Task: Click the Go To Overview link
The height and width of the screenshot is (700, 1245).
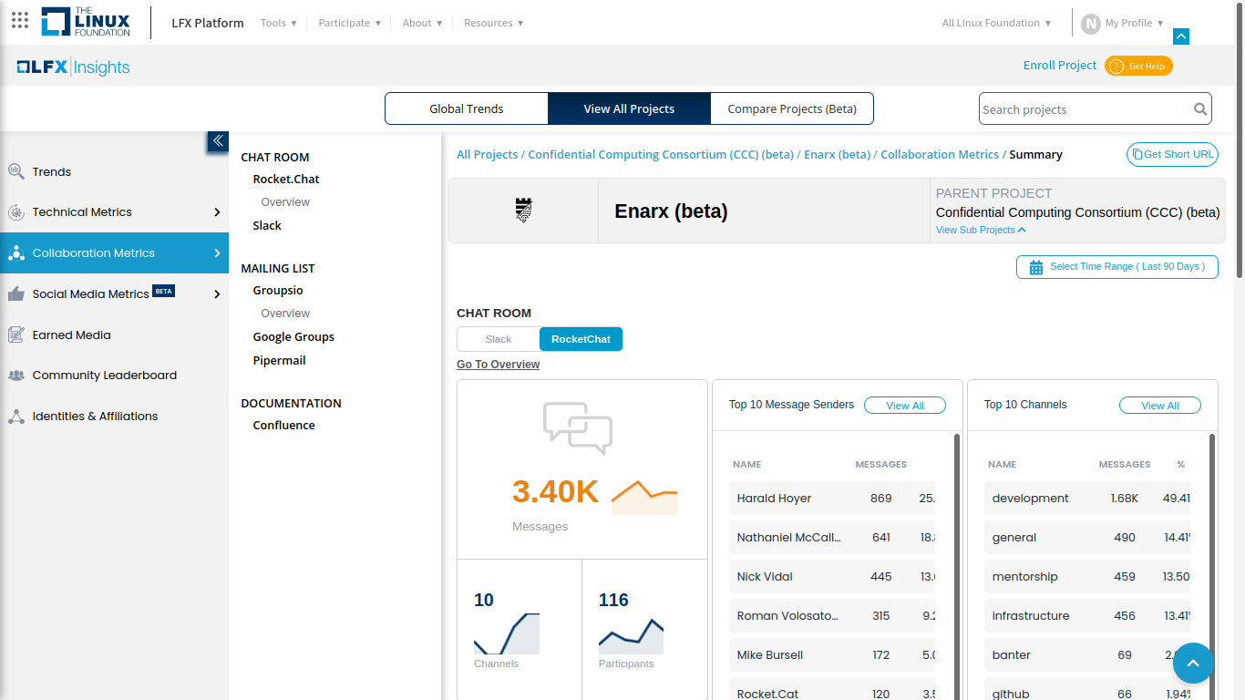Action: coord(498,365)
